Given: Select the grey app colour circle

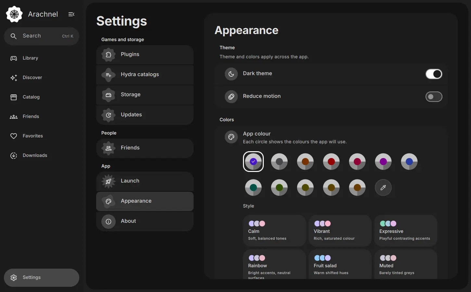Looking at the screenshot, I should tap(279, 162).
